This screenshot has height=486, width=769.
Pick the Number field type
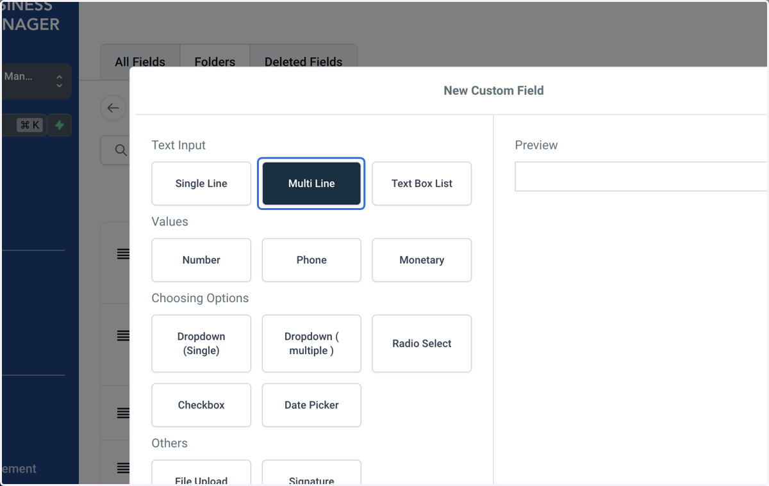201,260
